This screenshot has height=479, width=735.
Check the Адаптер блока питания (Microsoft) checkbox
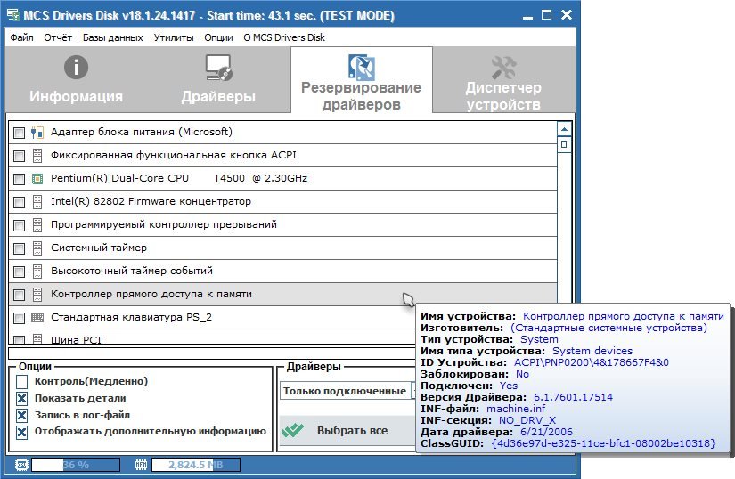[x=20, y=133]
